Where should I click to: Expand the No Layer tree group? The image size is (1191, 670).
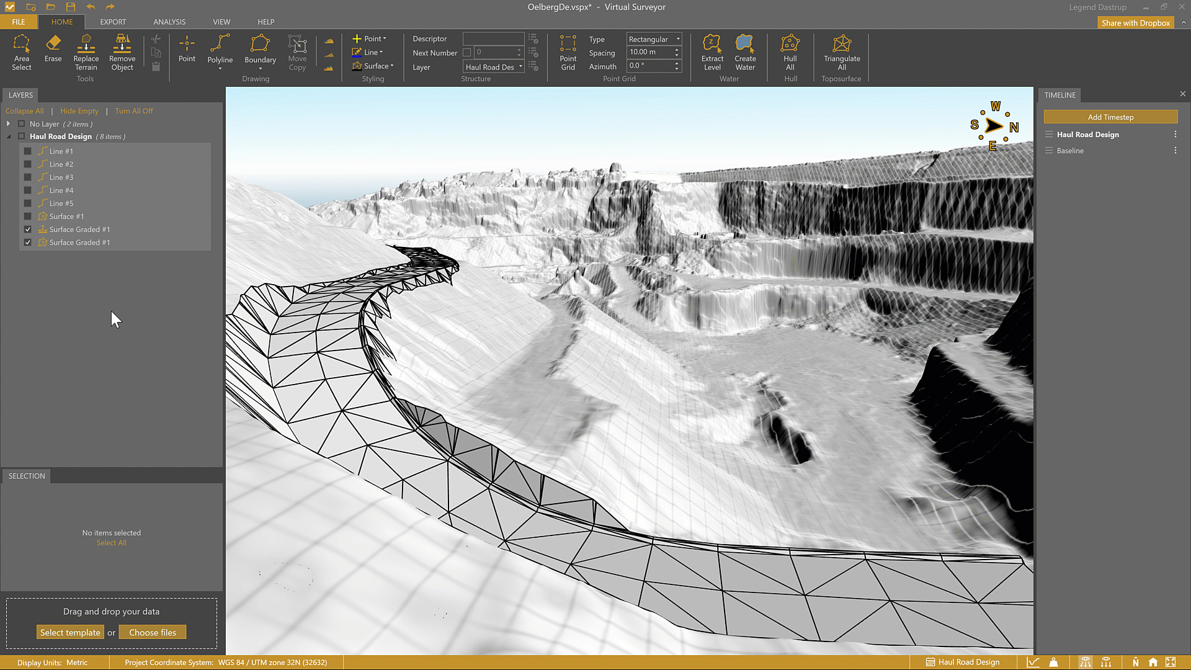tap(9, 124)
